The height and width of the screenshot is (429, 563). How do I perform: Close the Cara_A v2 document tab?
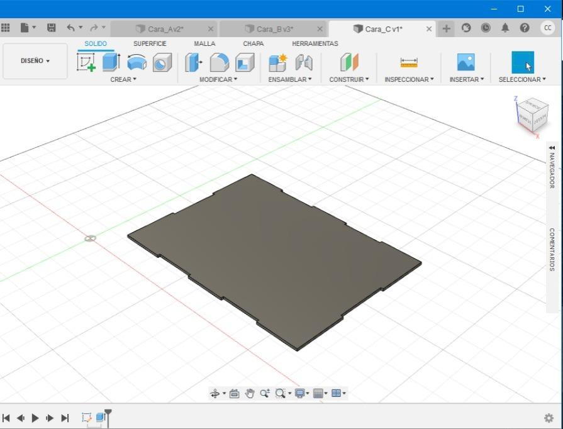click(x=211, y=29)
